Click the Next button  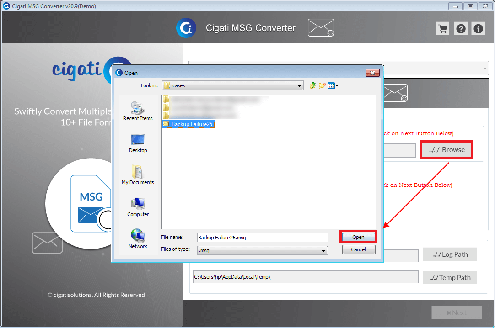(x=457, y=313)
